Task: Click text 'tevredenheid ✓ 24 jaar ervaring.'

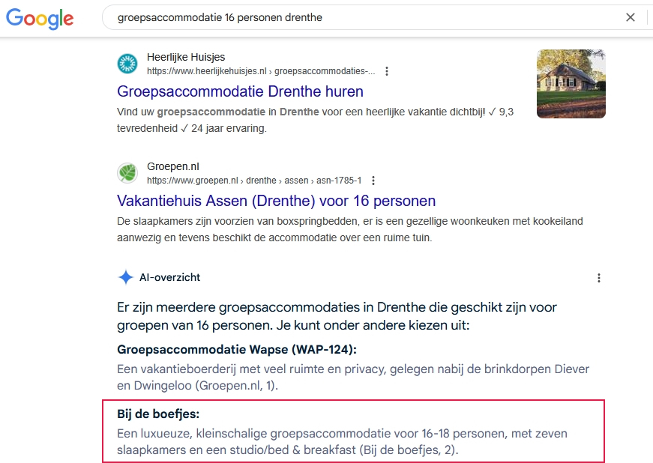Action: pyautogui.click(x=192, y=129)
